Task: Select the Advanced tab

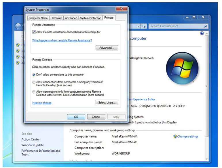Action: [x=71, y=18]
